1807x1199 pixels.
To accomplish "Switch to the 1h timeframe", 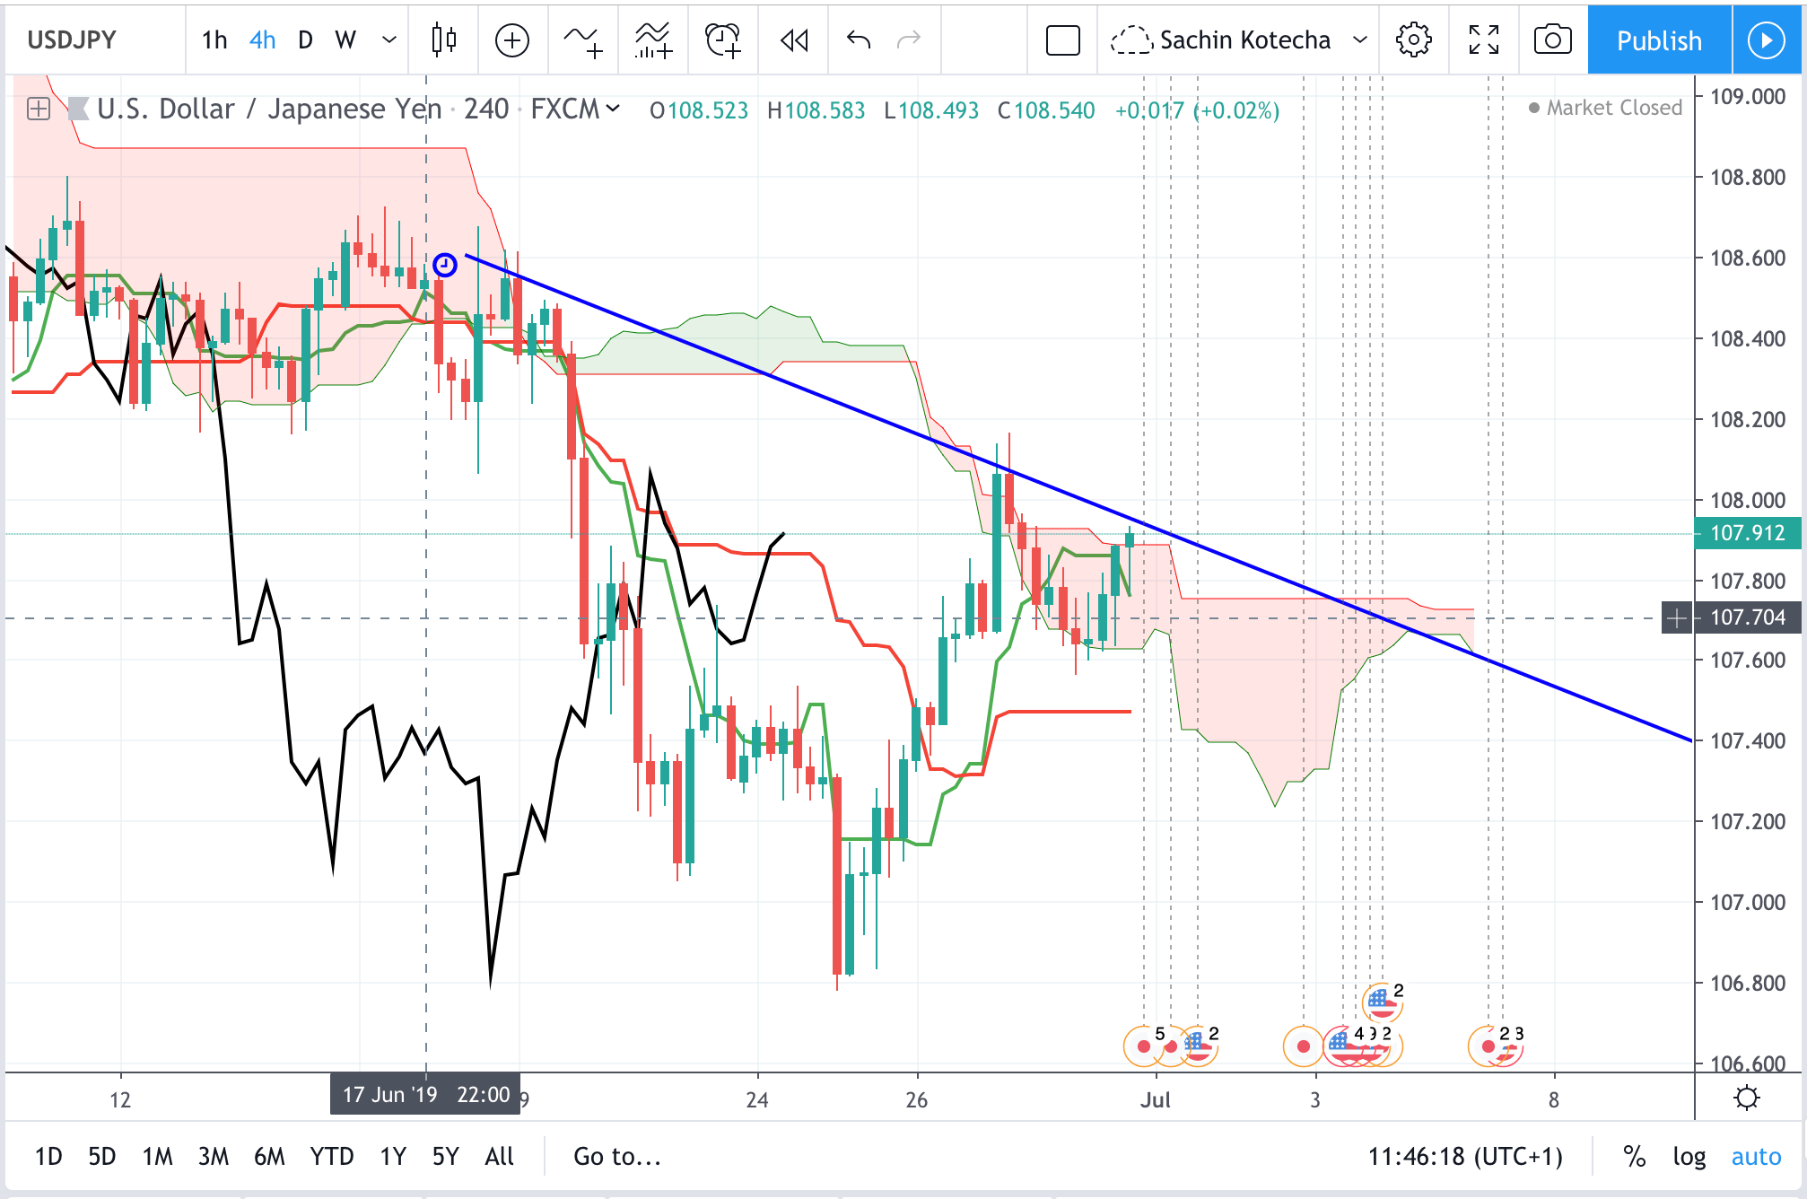I will [x=214, y=39].
